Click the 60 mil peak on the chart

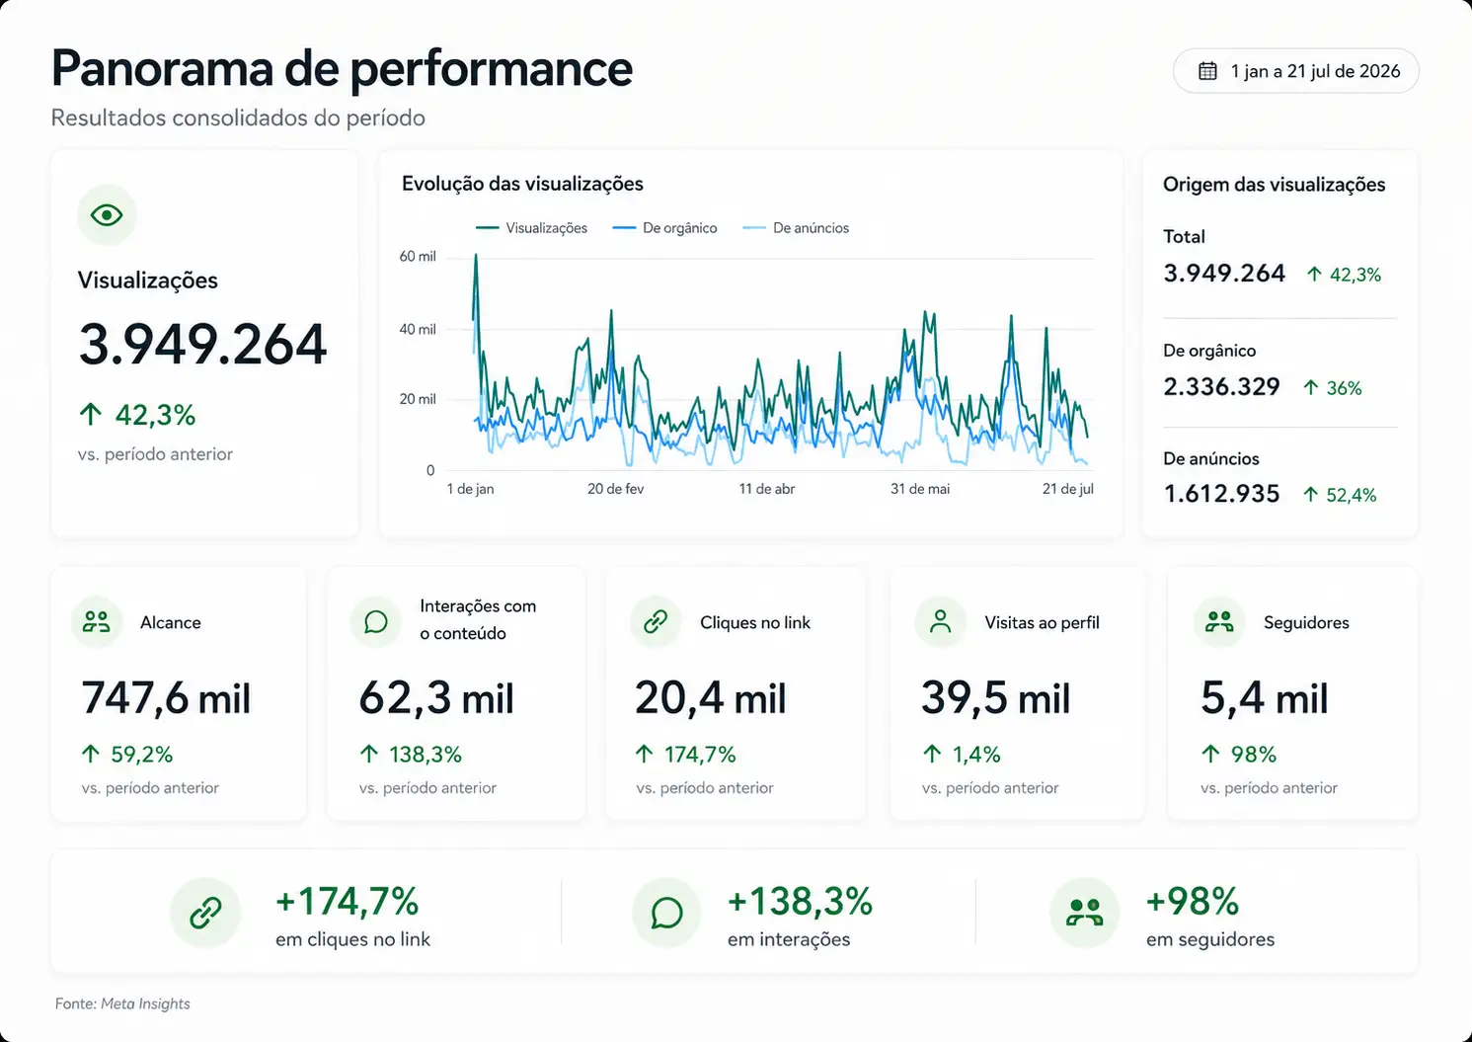tap(476, 257)
